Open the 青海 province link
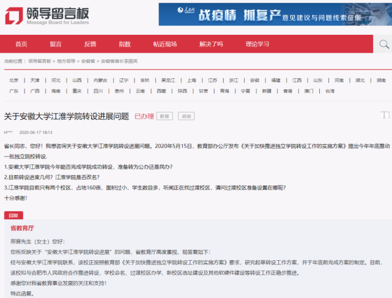Viewport: 392px width, 298px height. (224, 91)
